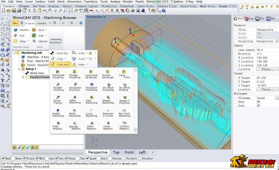Open Machine setup button

(21, 30)
